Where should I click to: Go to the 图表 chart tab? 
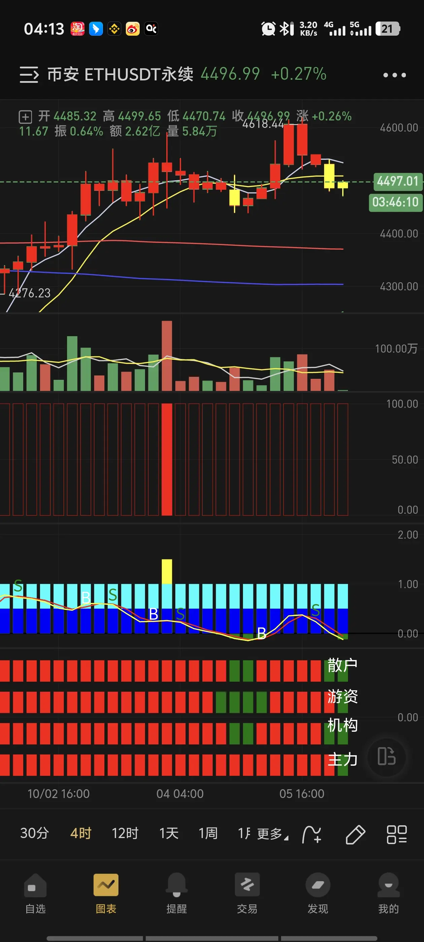(x=106, y=893)
